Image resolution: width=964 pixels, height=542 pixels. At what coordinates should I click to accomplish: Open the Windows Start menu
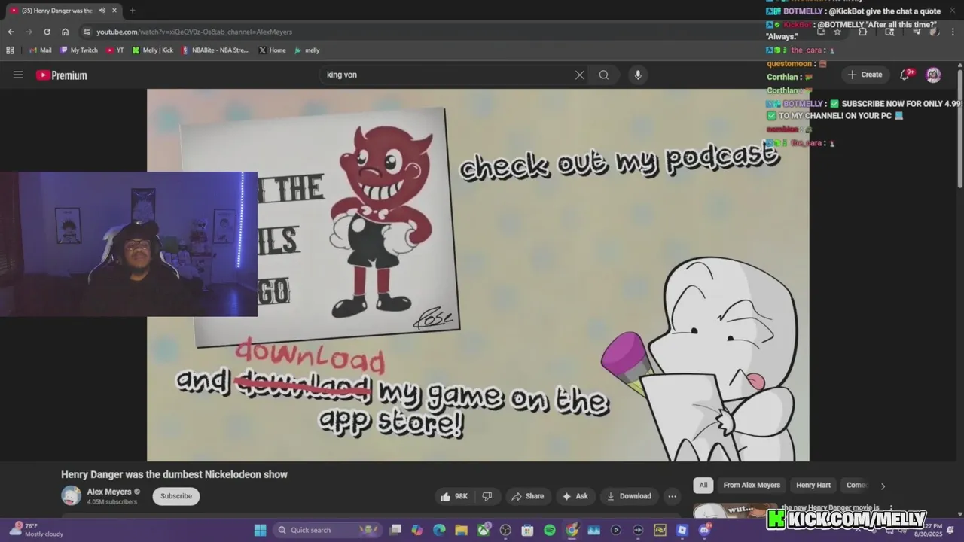pyautogui.click(x=260, y=530)
